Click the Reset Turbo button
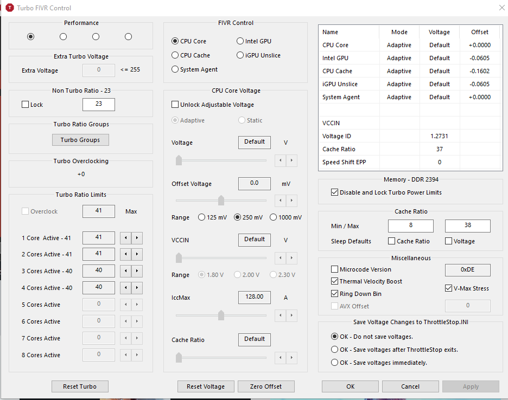The height and width of the screenshot is (400, 508). click(x=80, y=386)
